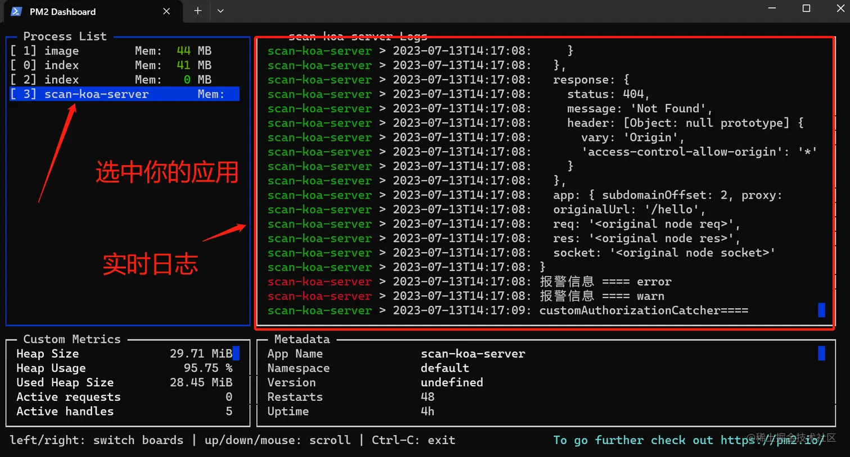Click App Name value scan-koa-server in Metadata
The image size is (850, 457).
tap(473, 354)
